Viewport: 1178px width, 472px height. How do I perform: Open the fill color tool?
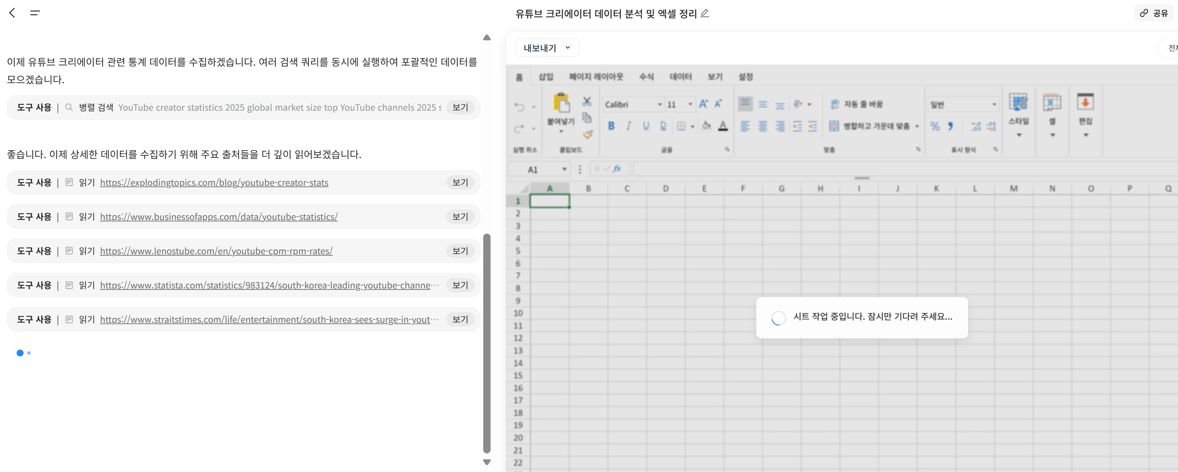click(706, 127)
